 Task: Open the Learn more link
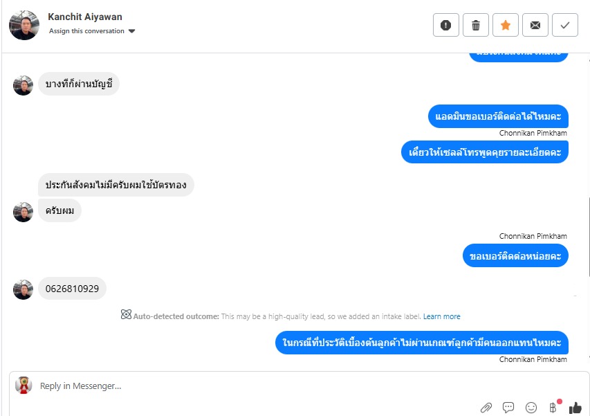[442, 316]
